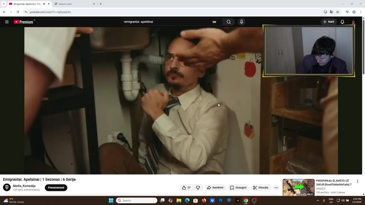View site information icon in address bar

[x=26, y=12]
